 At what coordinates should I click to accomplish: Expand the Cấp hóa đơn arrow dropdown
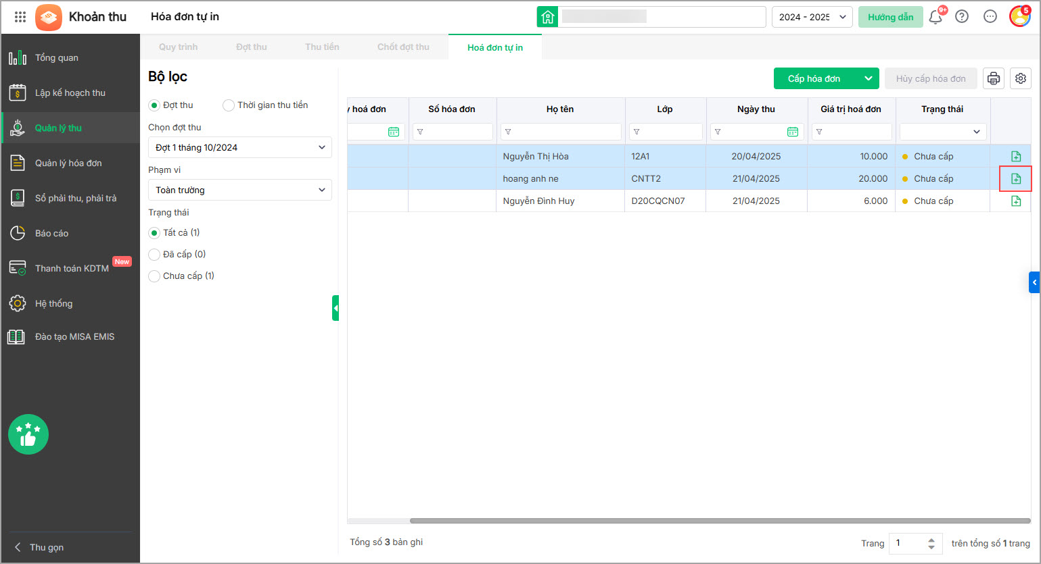click(869, 78)
